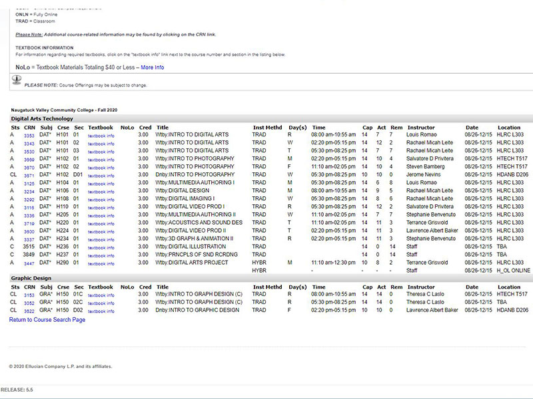
Task: Open textbook info for DAT H110
Action: click(x=101, y=207)
